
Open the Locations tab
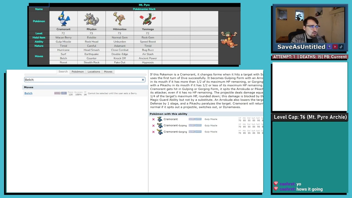click(94, 72)
